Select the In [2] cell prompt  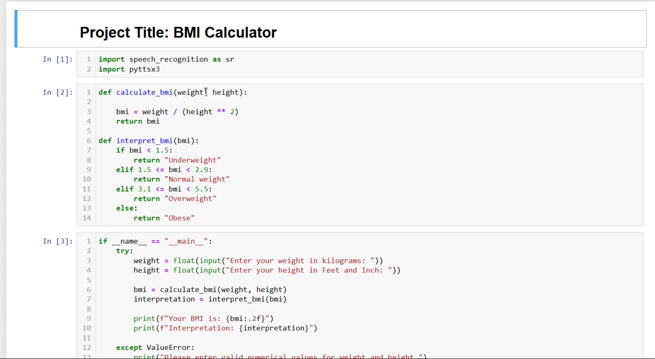[57, 92]
